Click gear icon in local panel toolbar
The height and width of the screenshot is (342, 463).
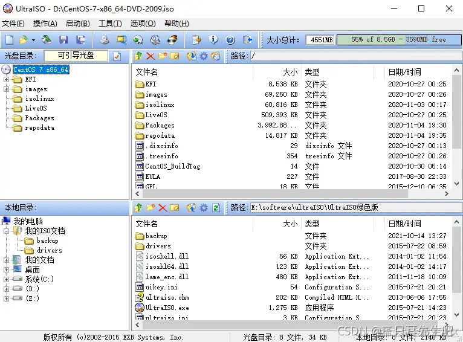[204, 208]
